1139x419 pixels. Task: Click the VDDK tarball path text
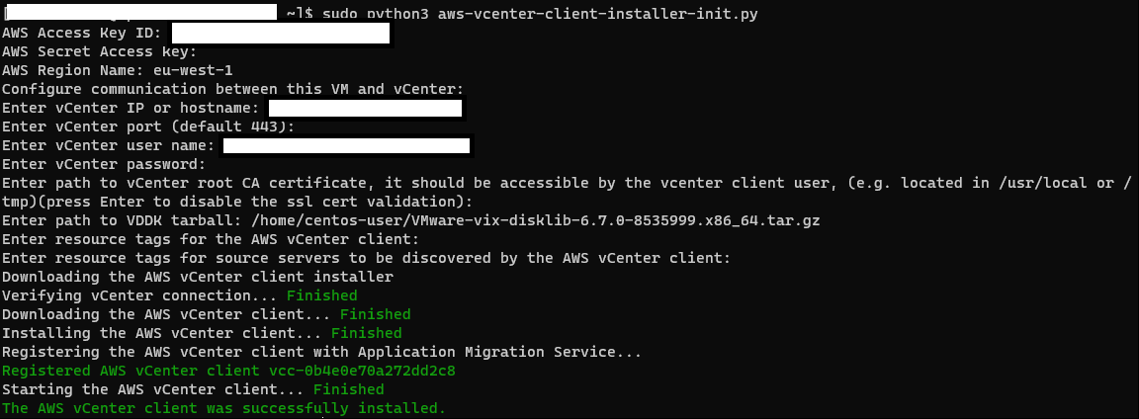(x=573, y=220)
